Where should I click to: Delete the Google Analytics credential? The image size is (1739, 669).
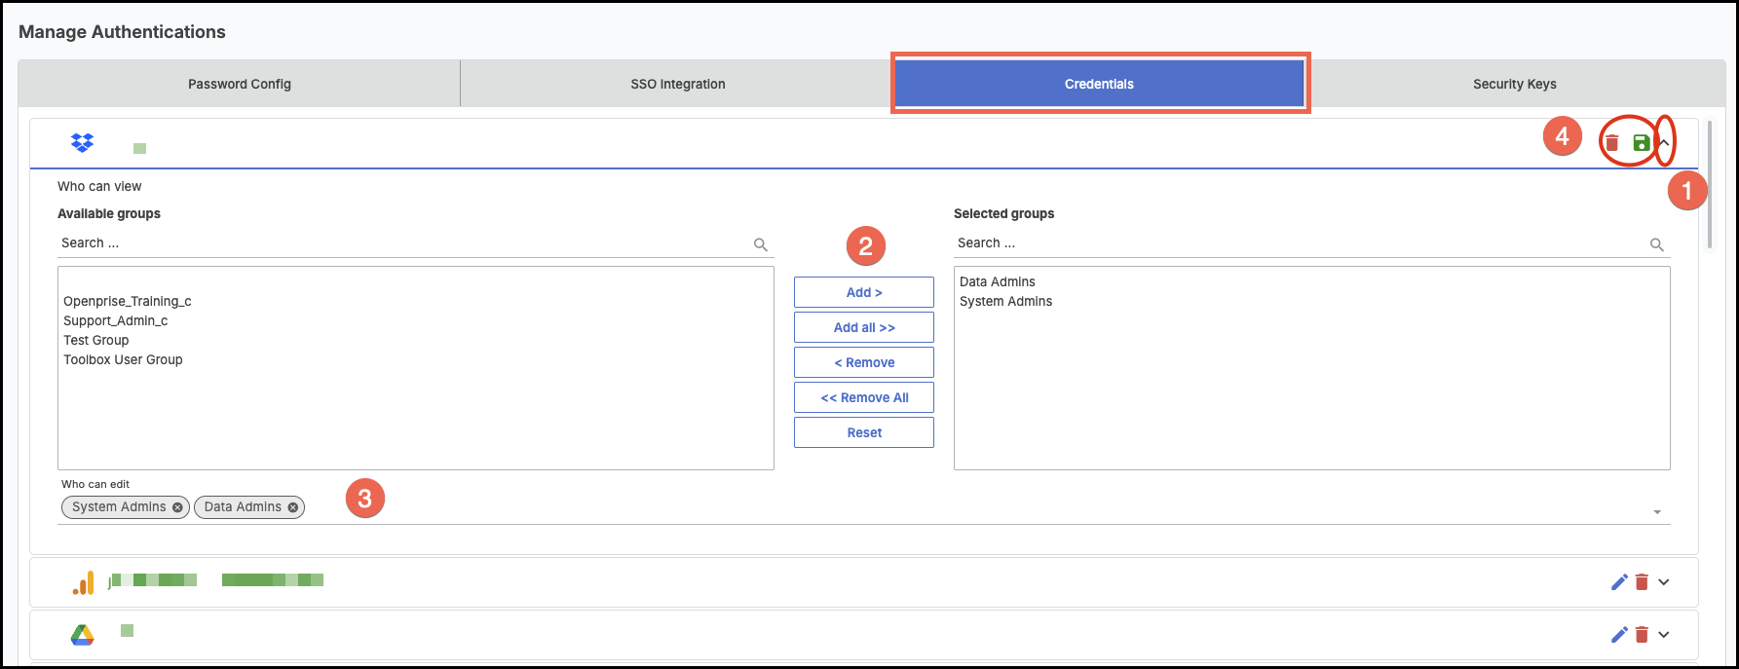[x=1642, y=581]
